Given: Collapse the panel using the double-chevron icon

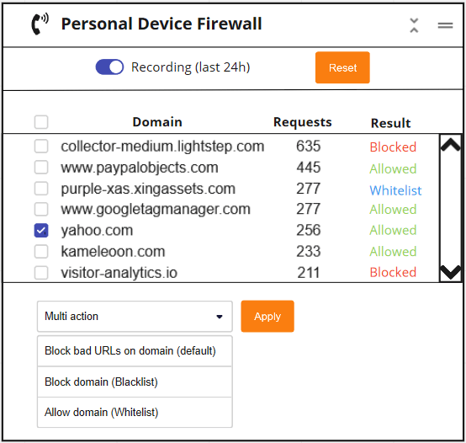Looking at the screenshot, I should [414, 25].
